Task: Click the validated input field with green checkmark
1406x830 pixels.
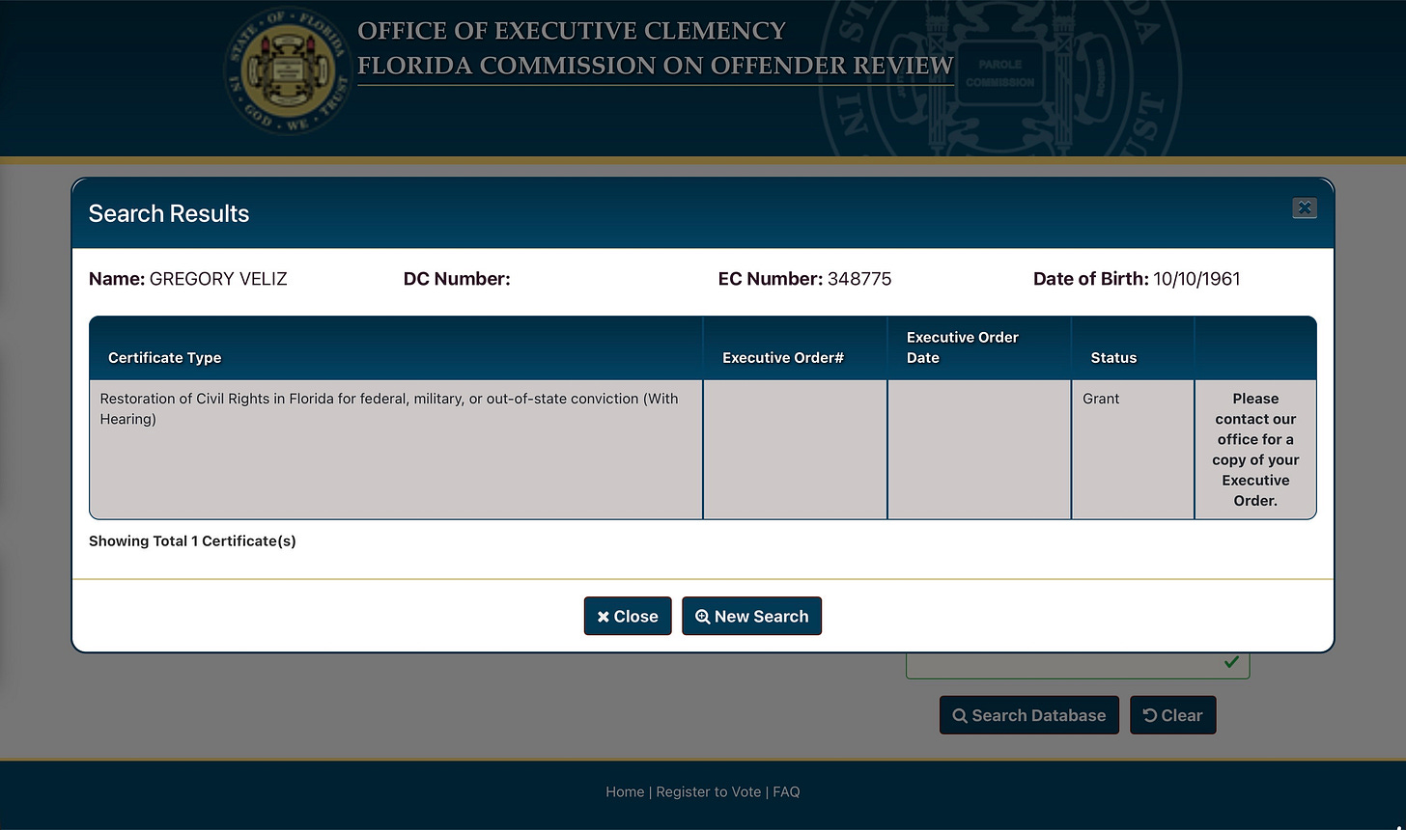Action: (1078, 664)
